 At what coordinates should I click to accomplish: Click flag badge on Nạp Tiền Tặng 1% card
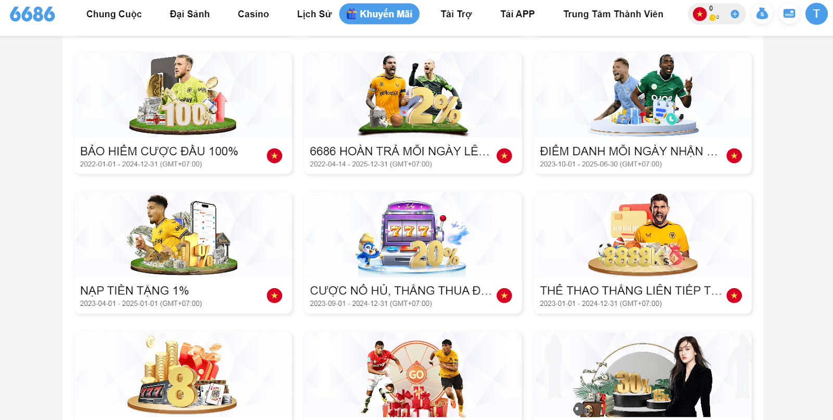pyautogui.click(x=274, y=295)
